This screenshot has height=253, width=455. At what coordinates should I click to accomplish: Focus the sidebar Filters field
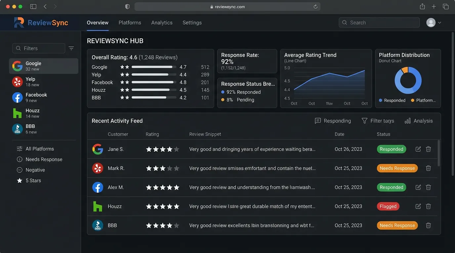(x=39, y=48)
